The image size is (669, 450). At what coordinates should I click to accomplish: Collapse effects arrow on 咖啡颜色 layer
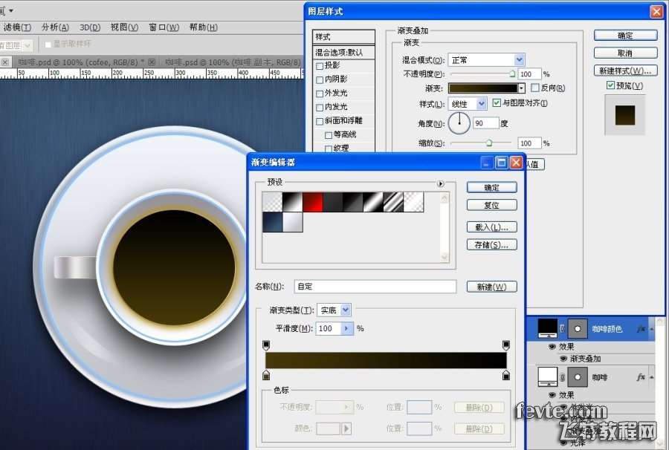coord(651,329)
